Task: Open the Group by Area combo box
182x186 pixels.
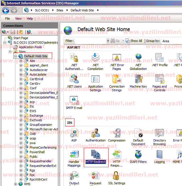Action: (171, 41)
